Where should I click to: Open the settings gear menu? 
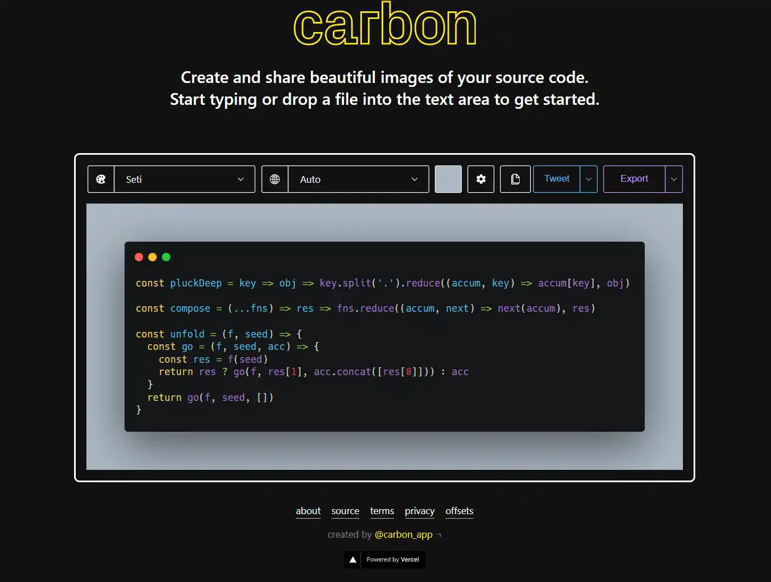tap(481, 179)
